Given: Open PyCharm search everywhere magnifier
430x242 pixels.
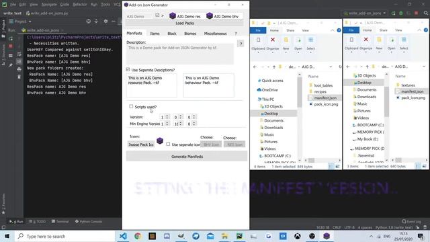Looking at the screenshot, I should pos(425,13).
